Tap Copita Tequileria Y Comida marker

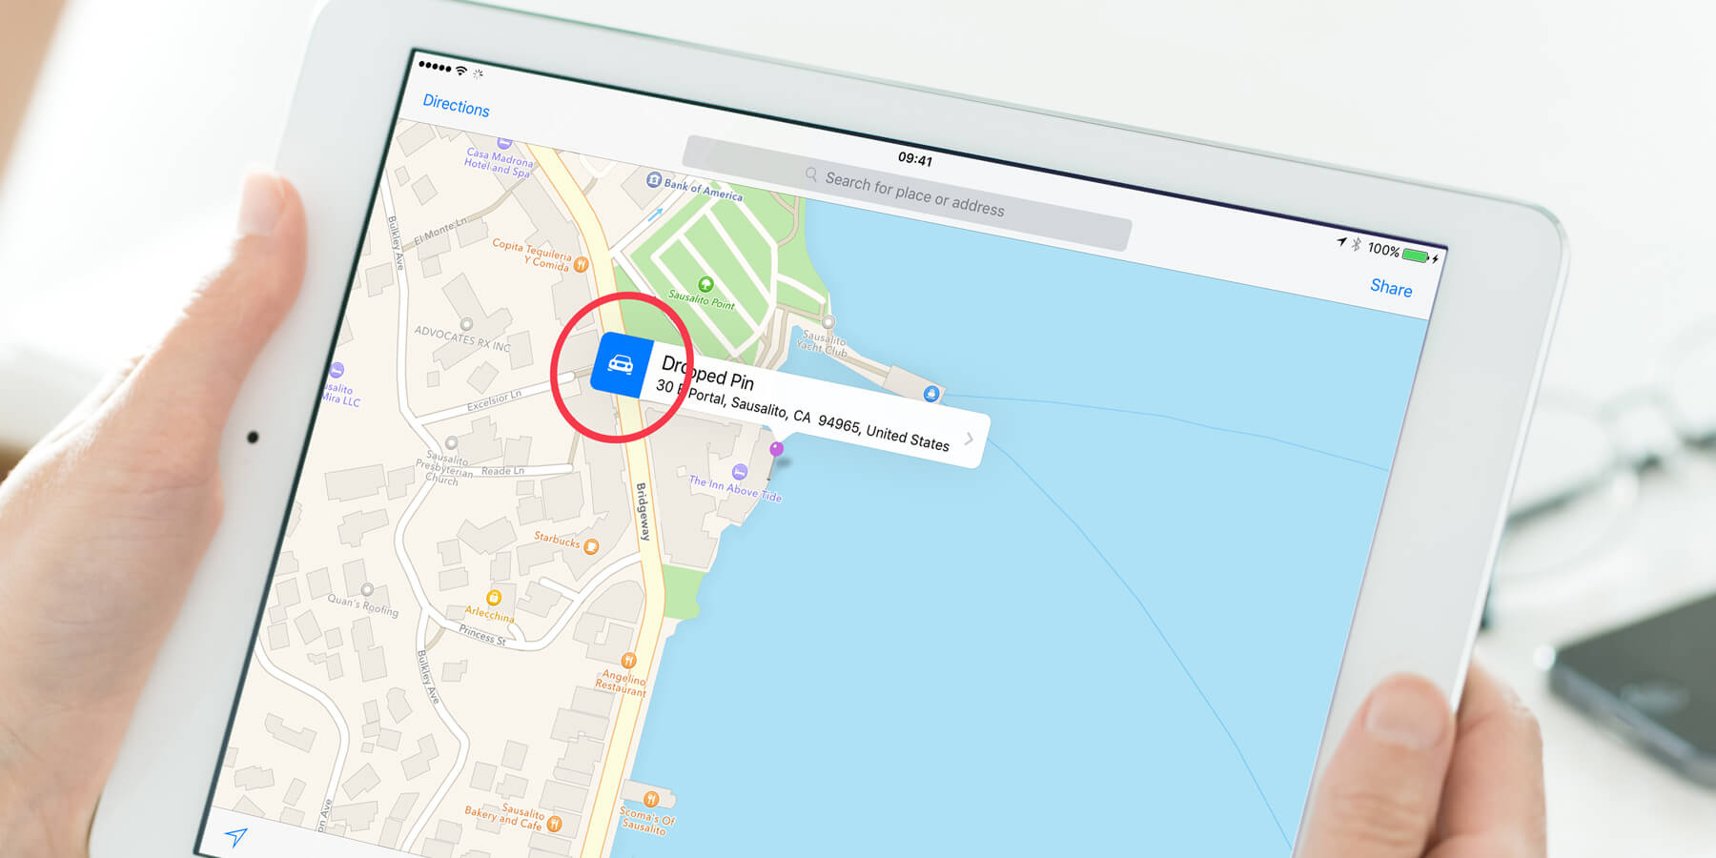coord(581,264)
